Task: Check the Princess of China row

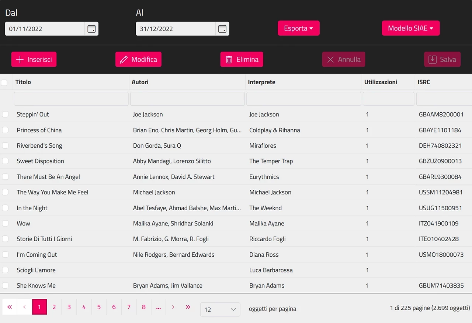Action: click(5, 130)
